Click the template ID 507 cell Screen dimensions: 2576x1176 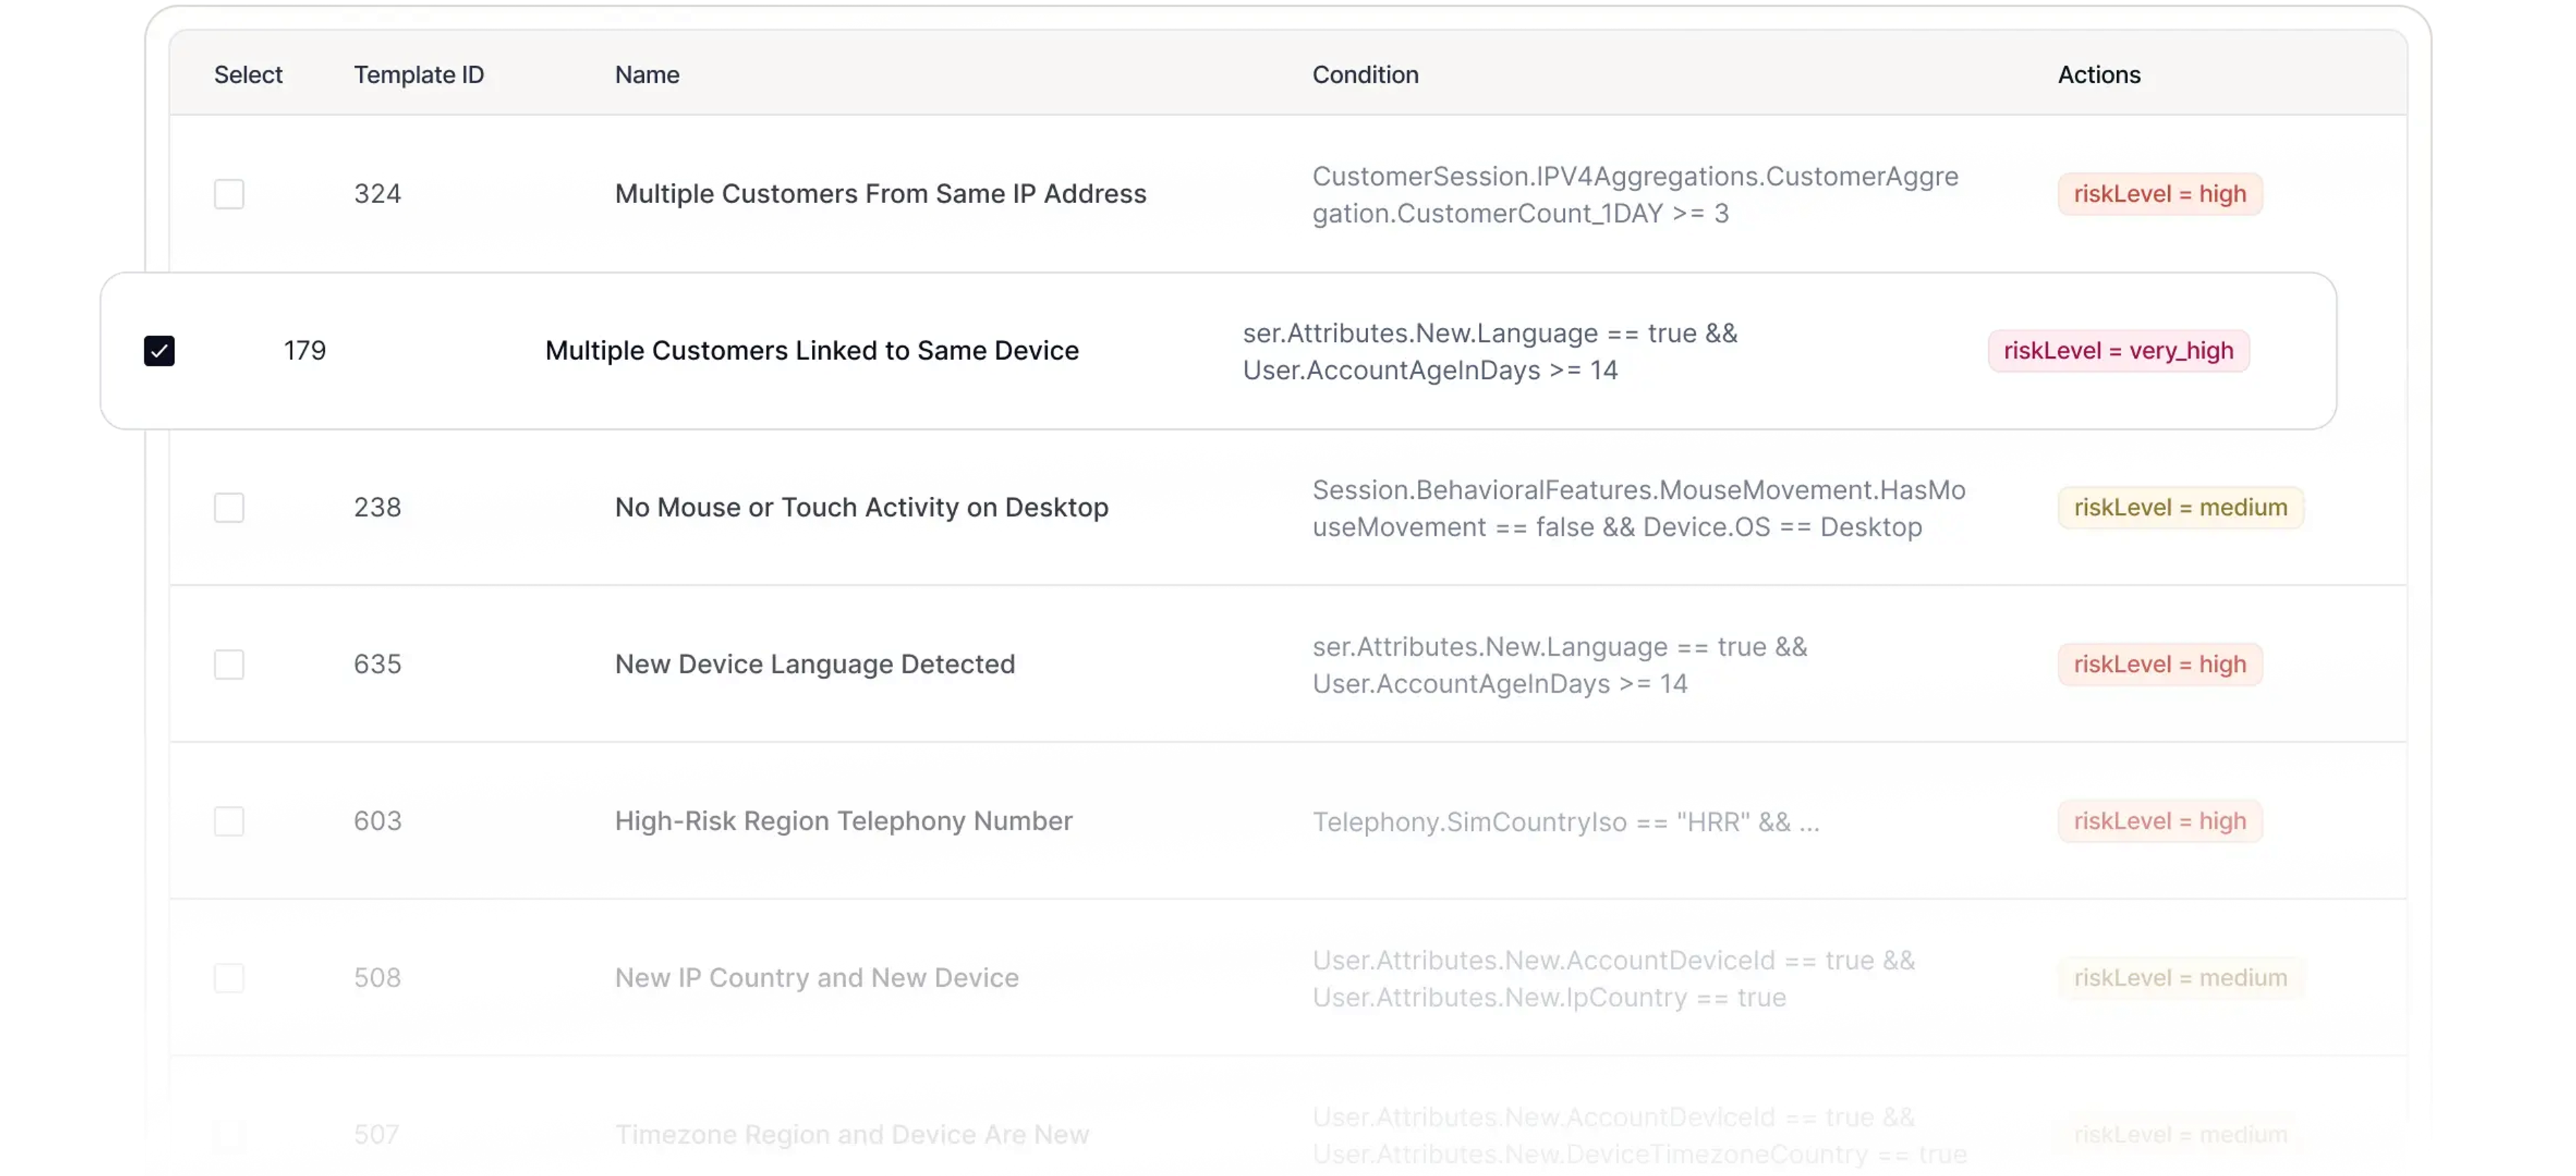pos(376,1135)
